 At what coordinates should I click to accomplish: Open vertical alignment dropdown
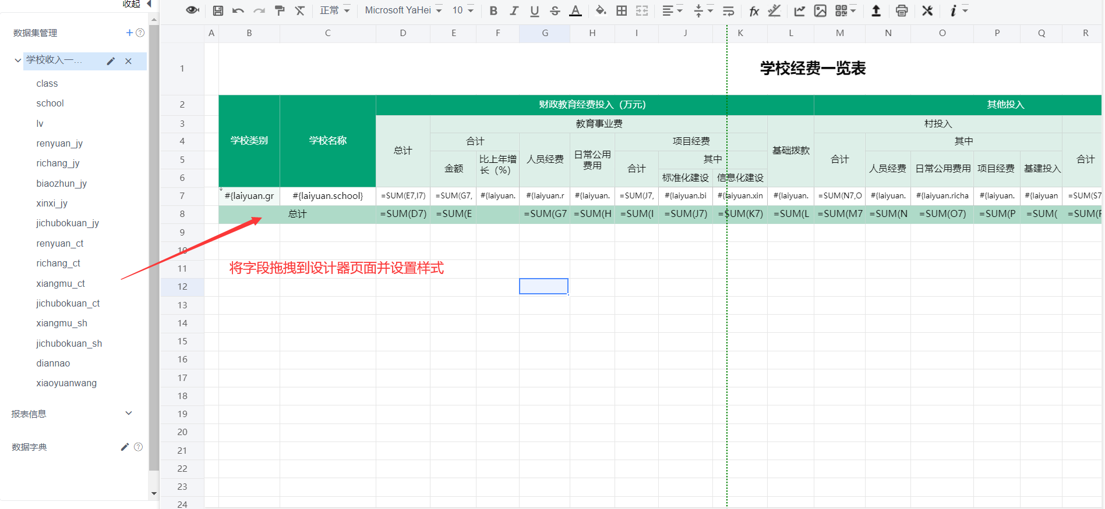point(703,10)
